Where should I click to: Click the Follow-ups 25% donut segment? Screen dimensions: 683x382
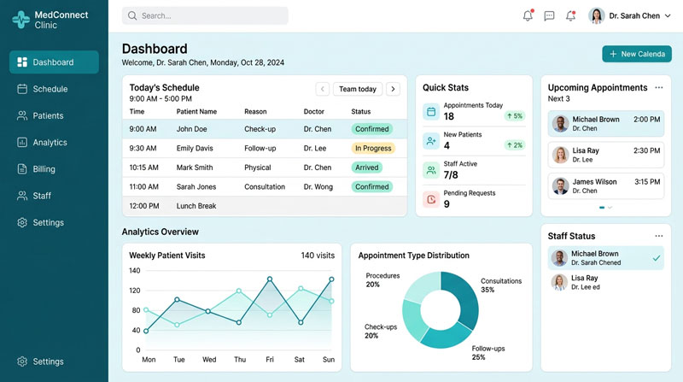tap(447, 338)
